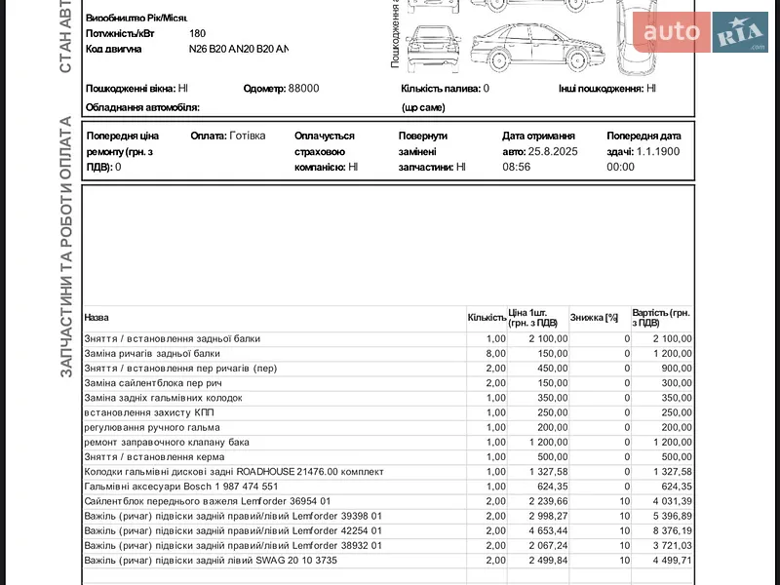The width and height of the screenshot is (780, 585).
Task: Click row 'встановлення захисту КПП'
Action: pos(388,412)
